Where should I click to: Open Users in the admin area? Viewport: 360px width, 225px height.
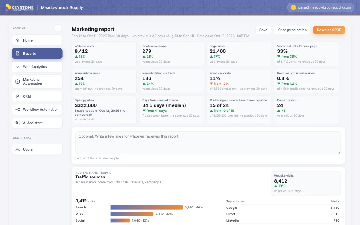37,150
